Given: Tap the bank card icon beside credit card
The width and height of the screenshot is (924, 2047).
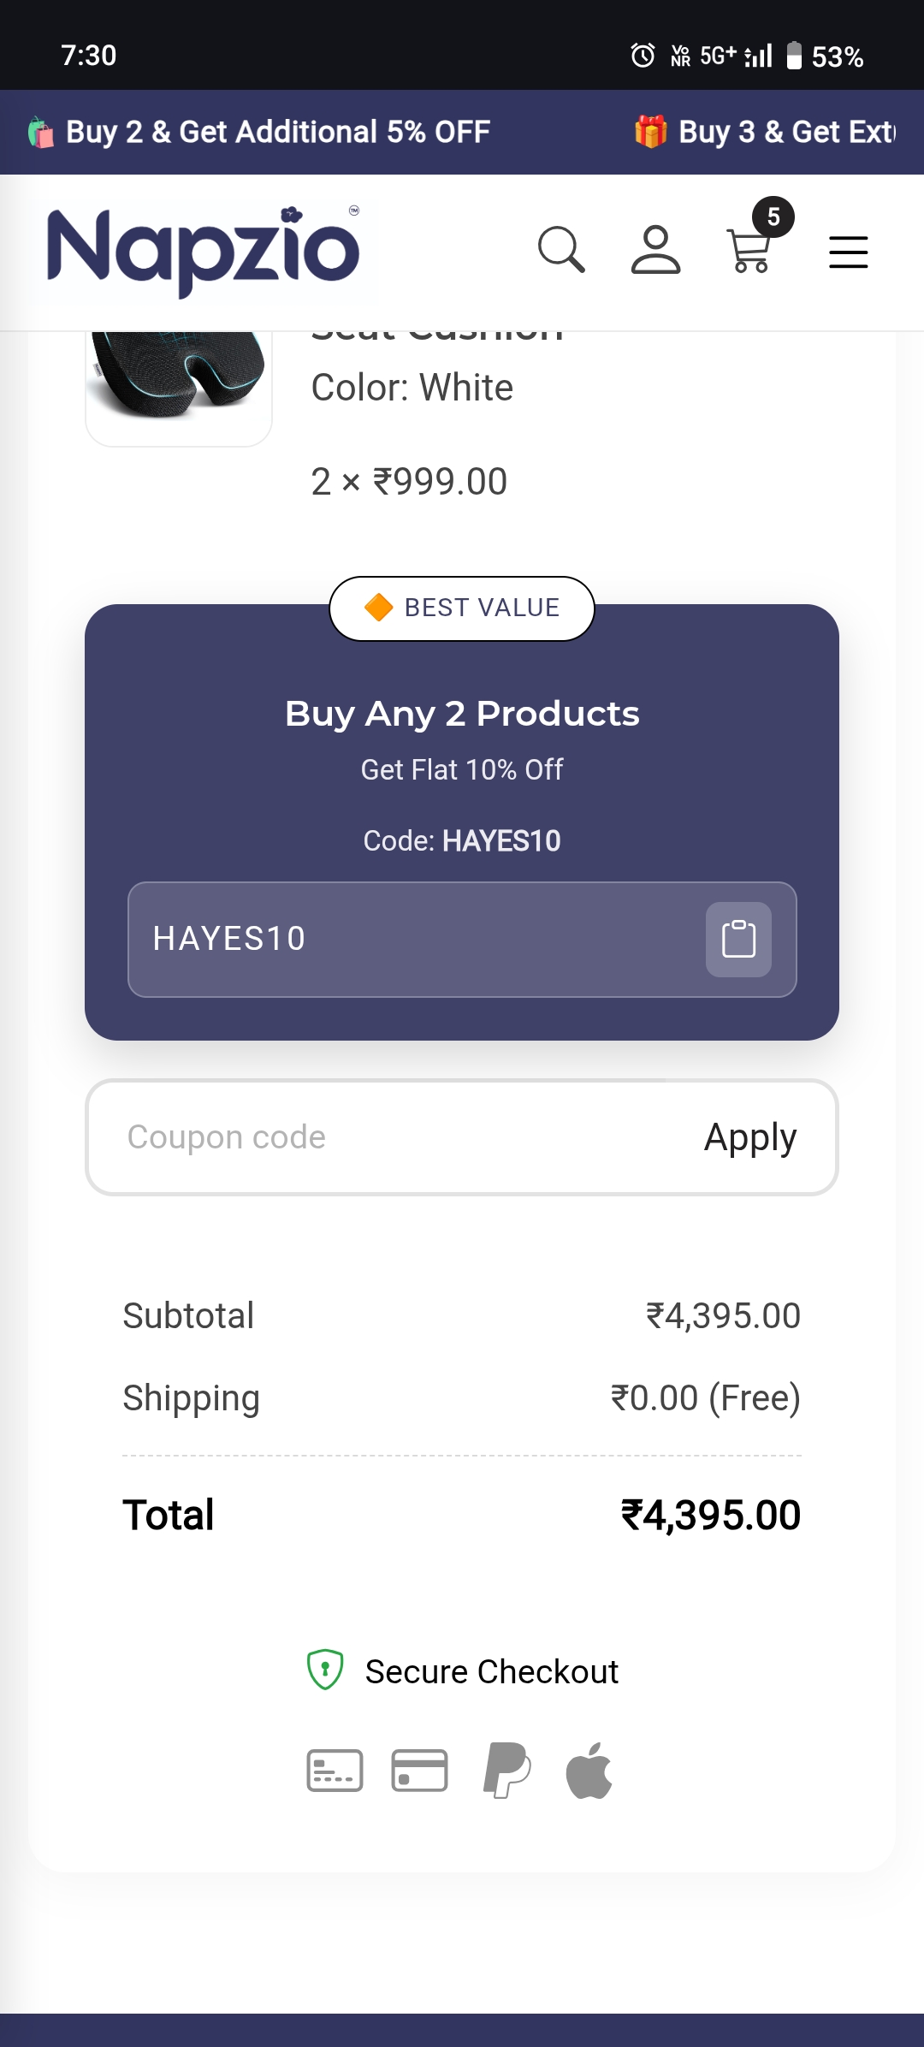Looking at the screenshot, I should (335, 1771).
